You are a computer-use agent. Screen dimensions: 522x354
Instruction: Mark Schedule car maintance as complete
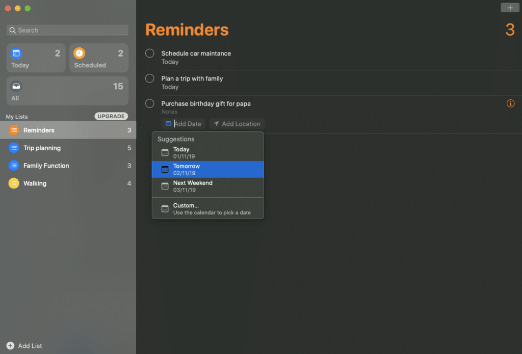(150, 53)
